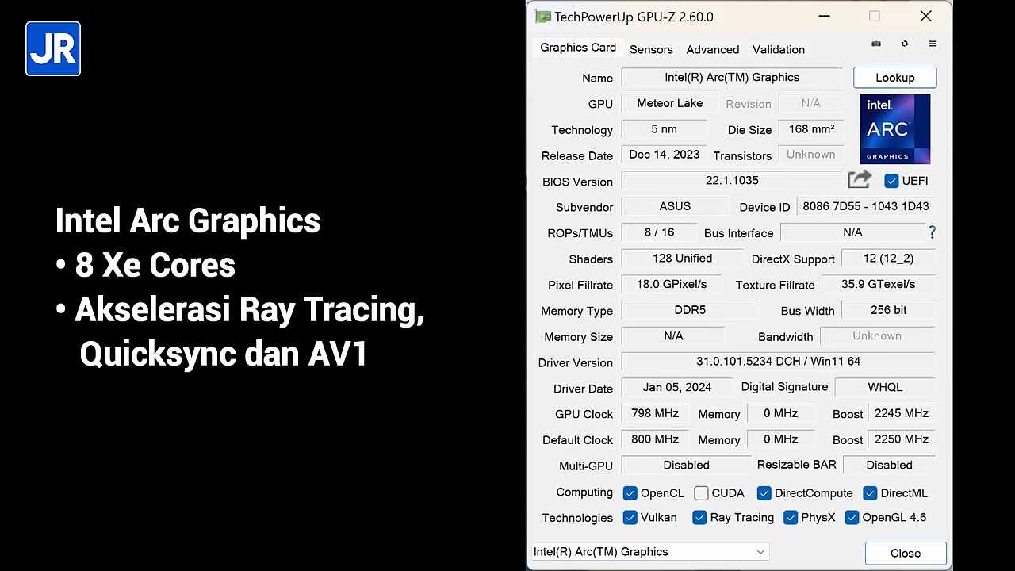Image resolution: width=1015 pixels, height=571 pixels.
Task: Minimize the GPU-Z window
Action: click(x=825, y=16)
